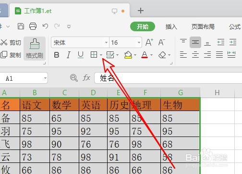Toggle Italic formatting
The height and width of the screenshot is (174, 242).
69,55
